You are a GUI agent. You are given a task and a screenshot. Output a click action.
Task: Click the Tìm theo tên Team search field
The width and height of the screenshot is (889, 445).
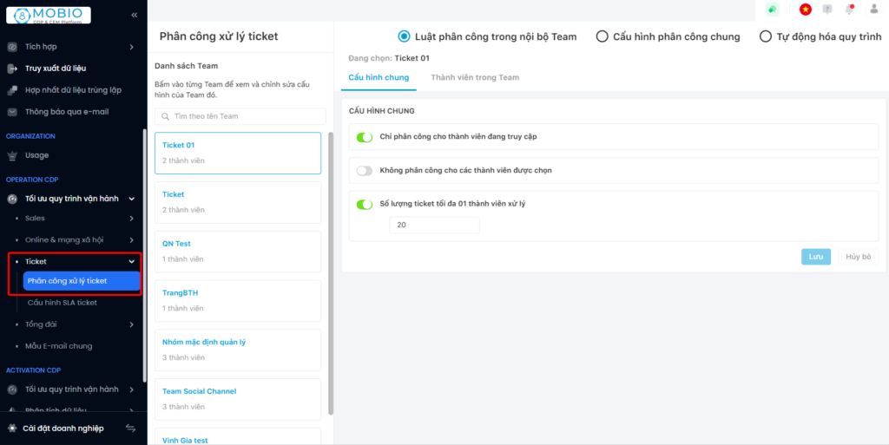[240, 116]
